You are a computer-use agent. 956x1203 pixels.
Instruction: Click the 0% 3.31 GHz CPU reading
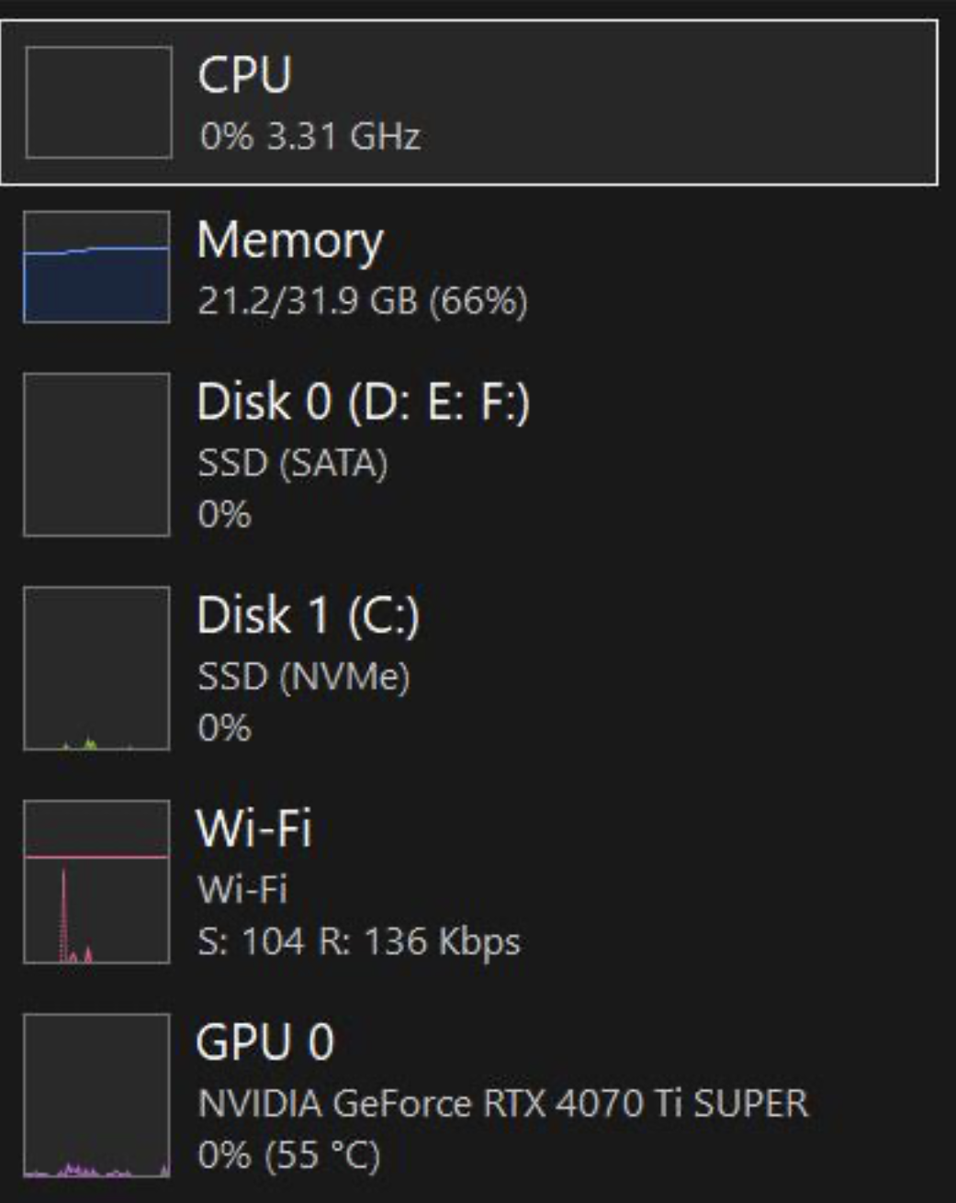tap(310, 137)
